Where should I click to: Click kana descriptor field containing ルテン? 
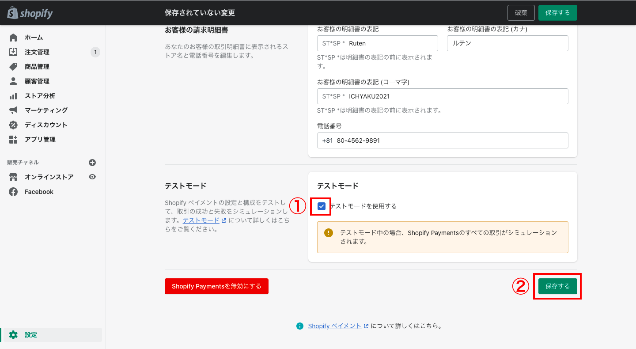(507, 43)
